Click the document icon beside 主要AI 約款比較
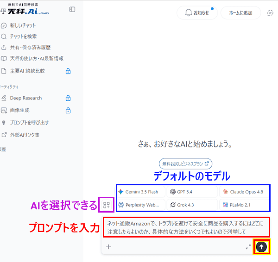Image resolution: width=278 pixels, height=262 pixels. coord(4,71)
